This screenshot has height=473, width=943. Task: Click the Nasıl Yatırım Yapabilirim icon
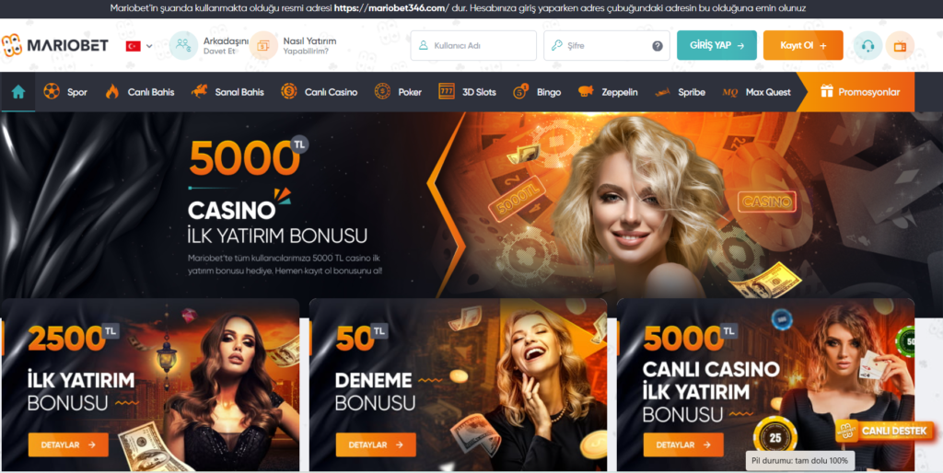click(x=263, y=45)
